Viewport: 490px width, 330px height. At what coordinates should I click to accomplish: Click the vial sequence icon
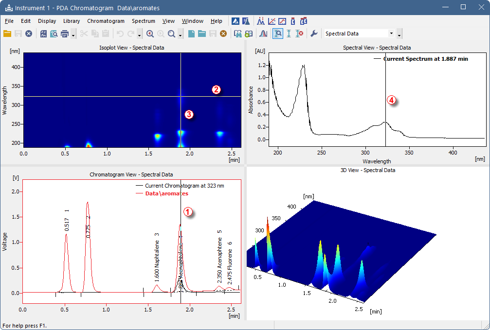(304, 21)
